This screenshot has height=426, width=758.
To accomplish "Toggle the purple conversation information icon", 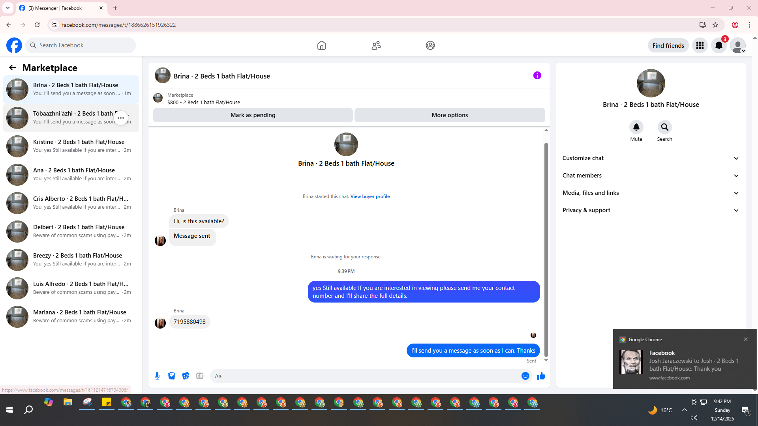I will pyautogui.click(x=537, y=75).
